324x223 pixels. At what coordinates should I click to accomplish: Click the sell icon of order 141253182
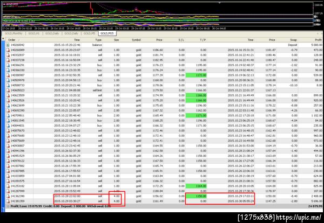pos(8,186)
